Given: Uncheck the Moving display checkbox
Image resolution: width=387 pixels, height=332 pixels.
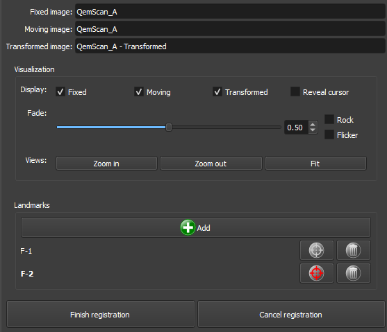Looking at the screenshot, I should click(x=139, y=92).
